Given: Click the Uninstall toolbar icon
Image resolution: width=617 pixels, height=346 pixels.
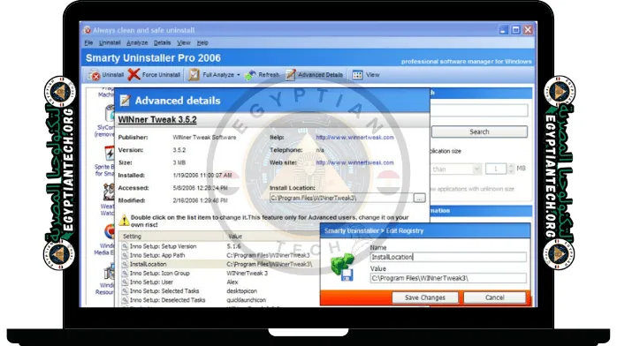Looking at the screenshot, I should [x=95, y=75].
